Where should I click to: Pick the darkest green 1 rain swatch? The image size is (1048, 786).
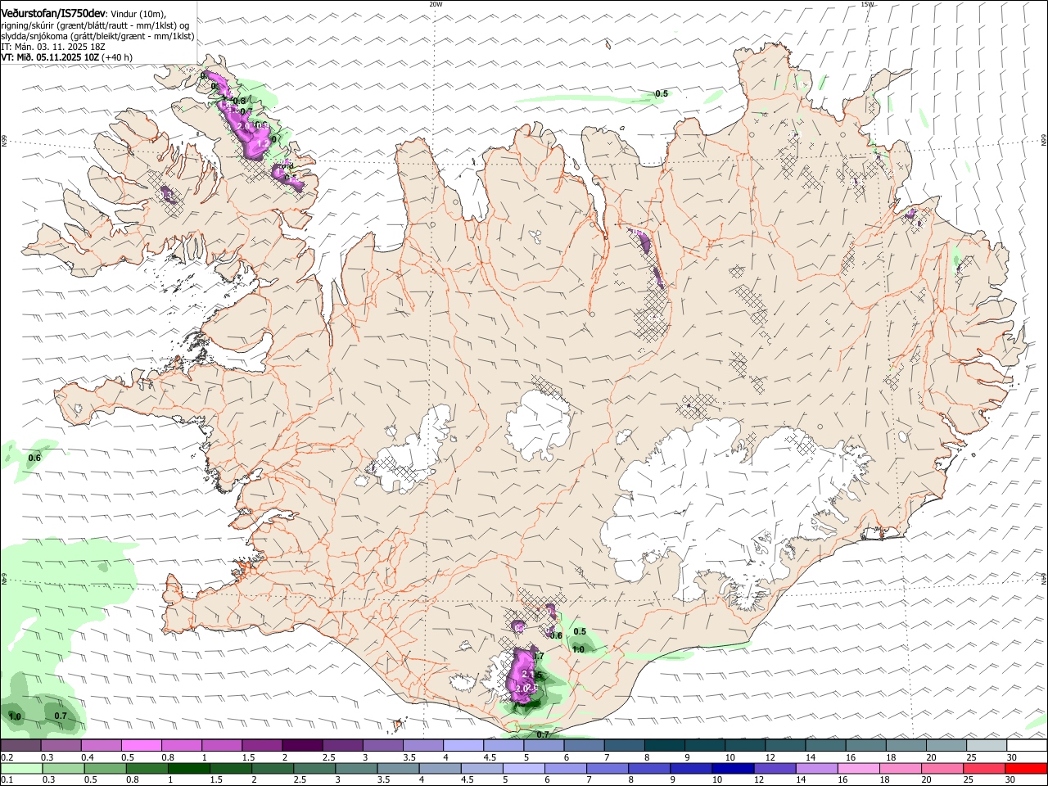pyautogui.click(x=188, y=768)
